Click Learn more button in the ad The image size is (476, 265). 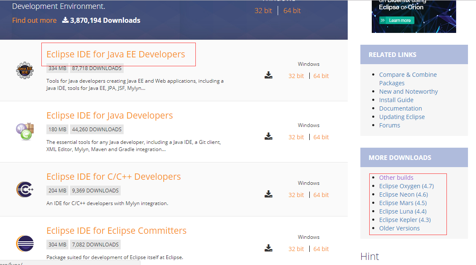point(397,20)
